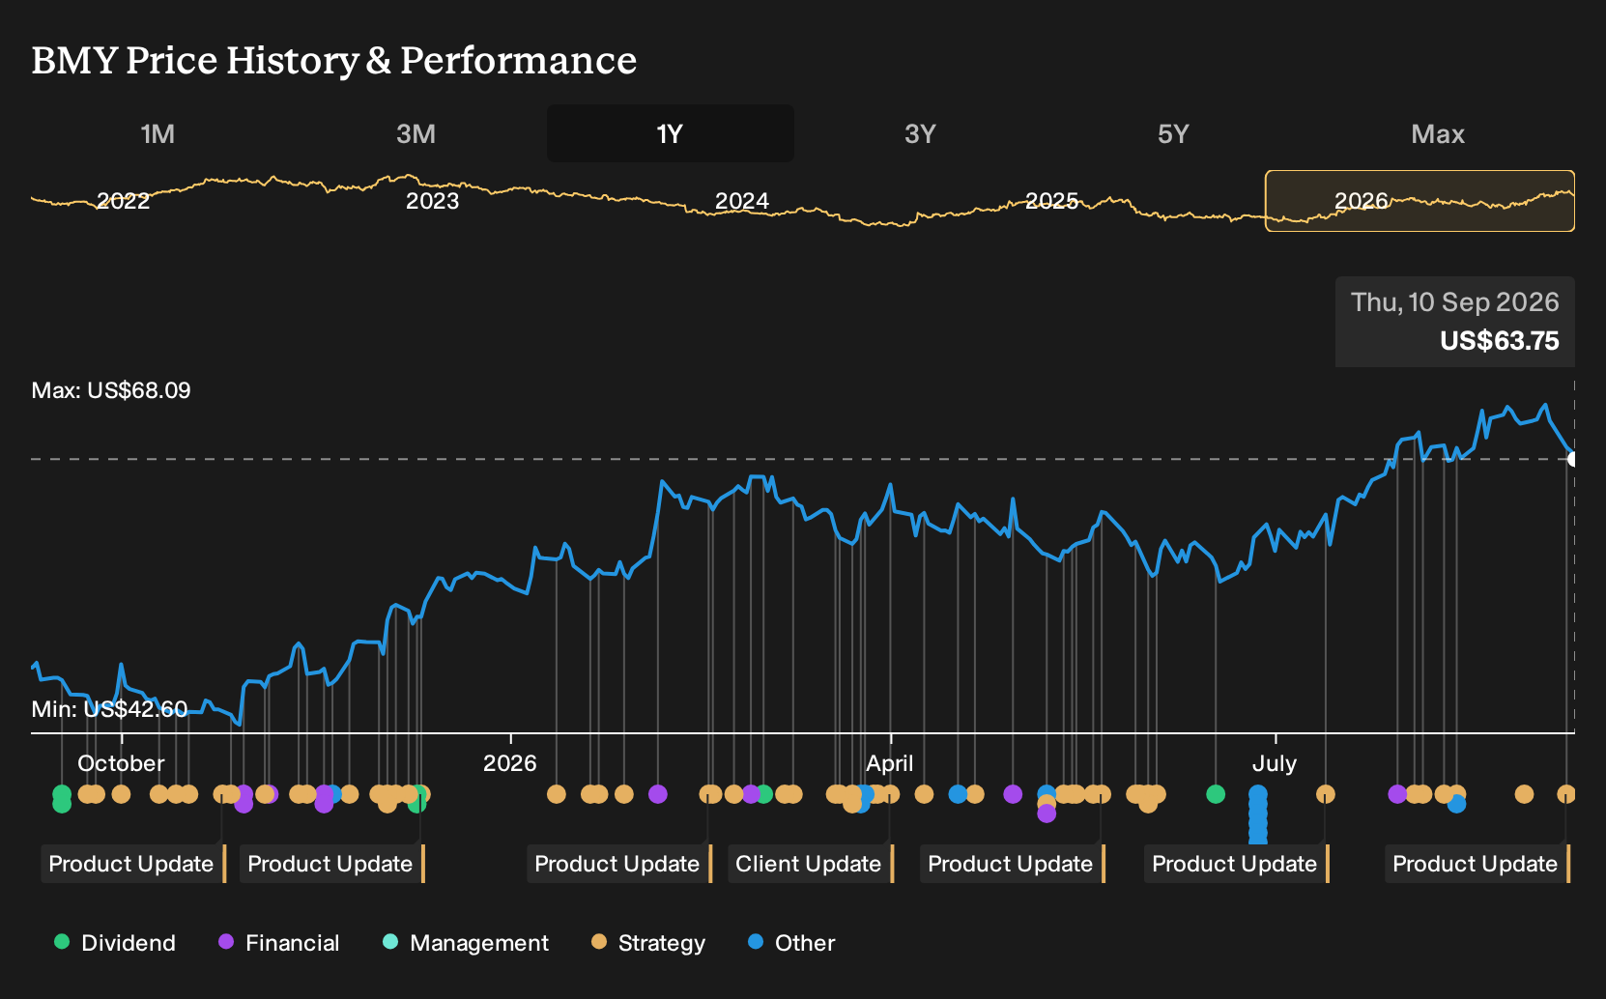The height and width of the screenshot is (999, 1606).
Task: Jump to 2024 in the overview sparkline
Action: (742, 201)
